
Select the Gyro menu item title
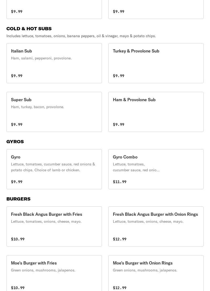16,157
